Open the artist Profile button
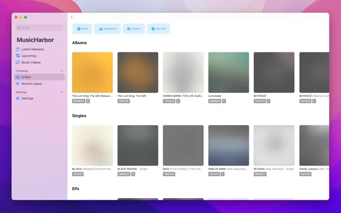The width and height of the screenshot is (341, 213). (134, 29)
